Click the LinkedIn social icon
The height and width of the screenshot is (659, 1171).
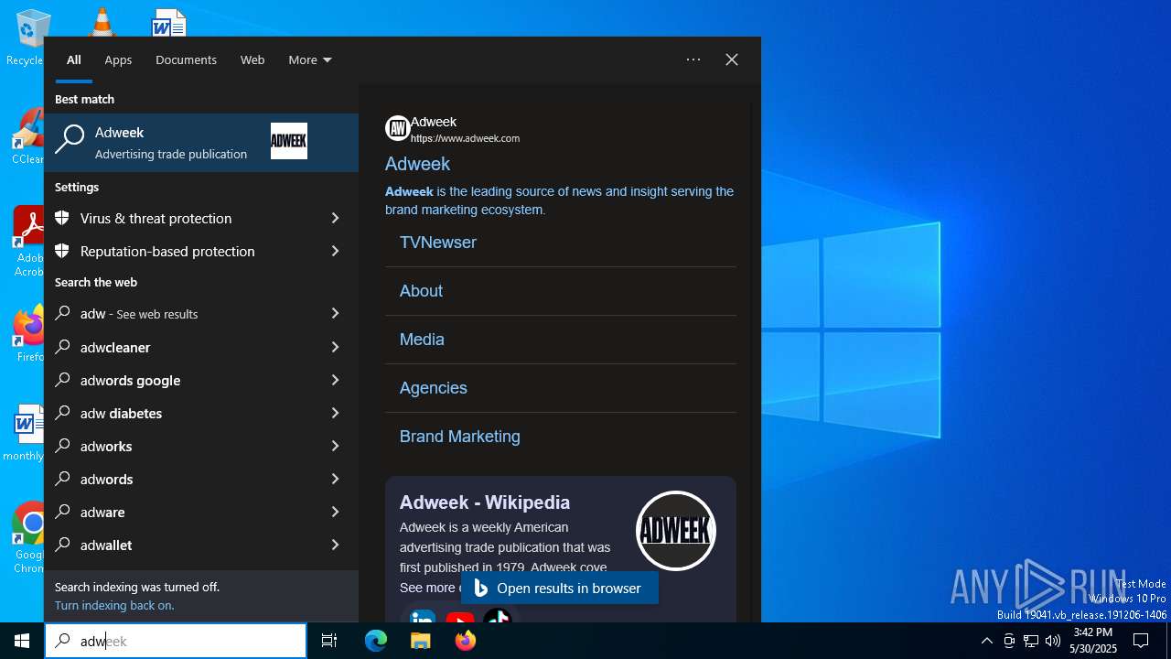point(423,617)
